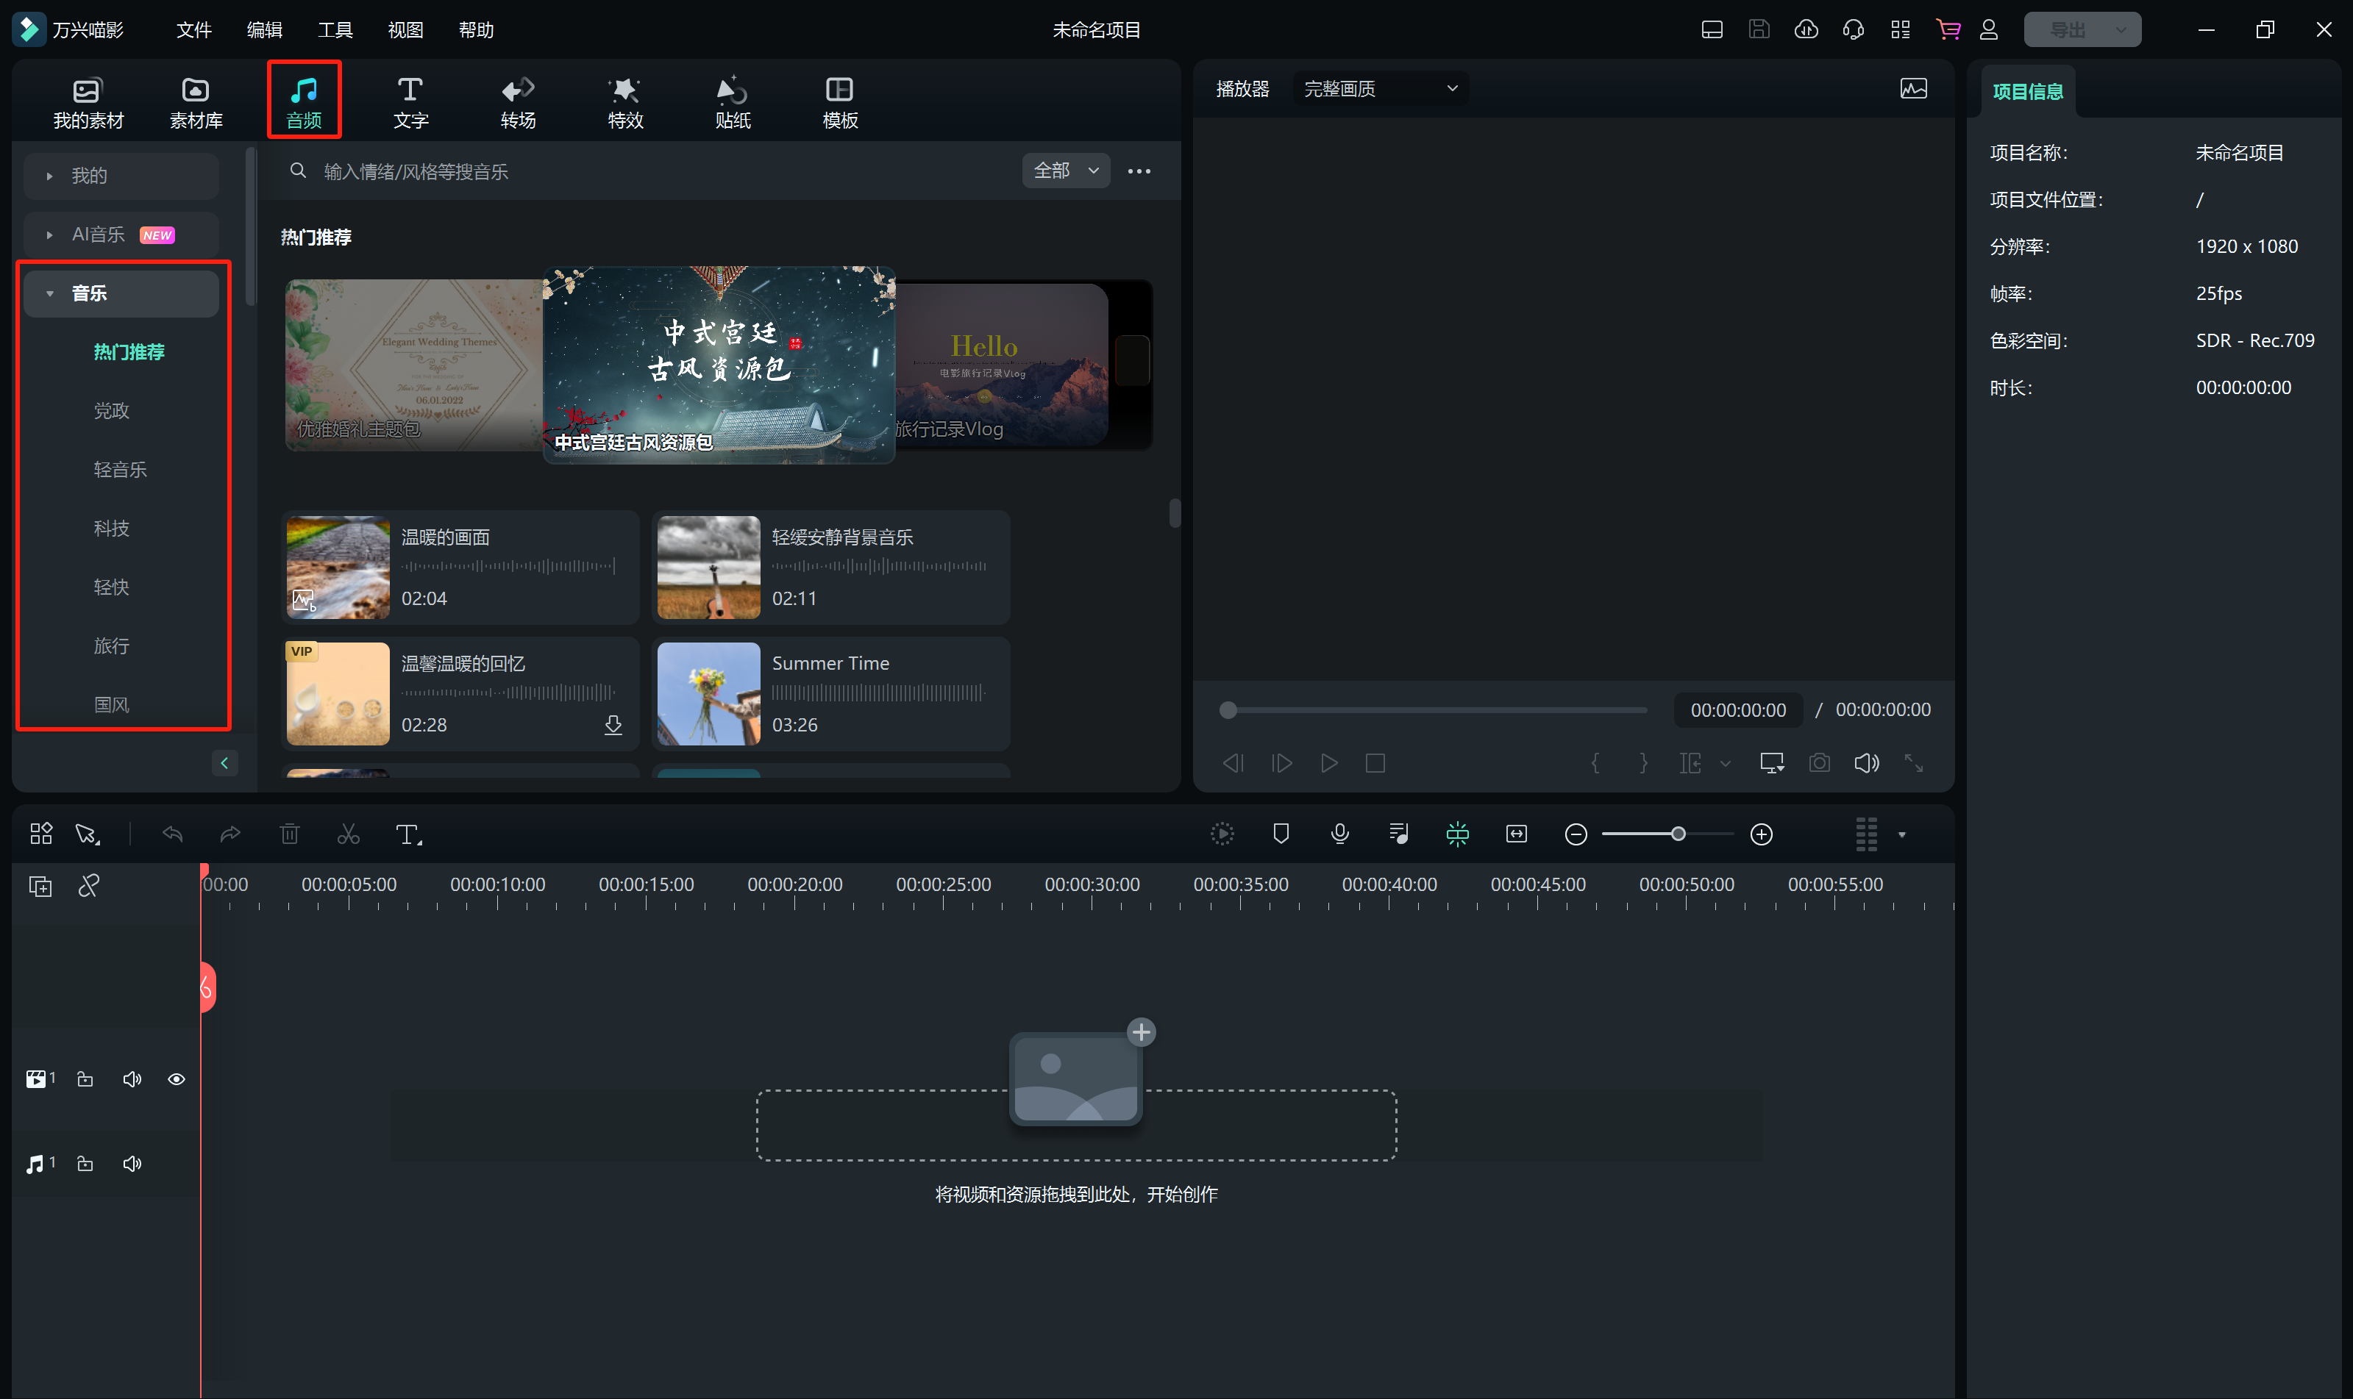The height and width of the screenshot is (1399, 2353).
Task: Click the download icon on 温馨温暖的回忆 track
Action: [x=613, y=724]
